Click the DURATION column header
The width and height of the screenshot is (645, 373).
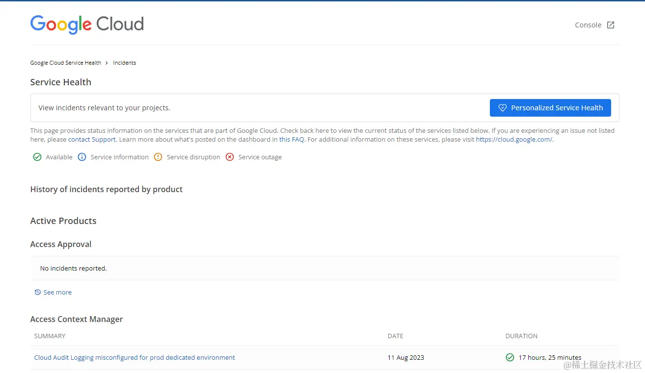coord(521,336)
